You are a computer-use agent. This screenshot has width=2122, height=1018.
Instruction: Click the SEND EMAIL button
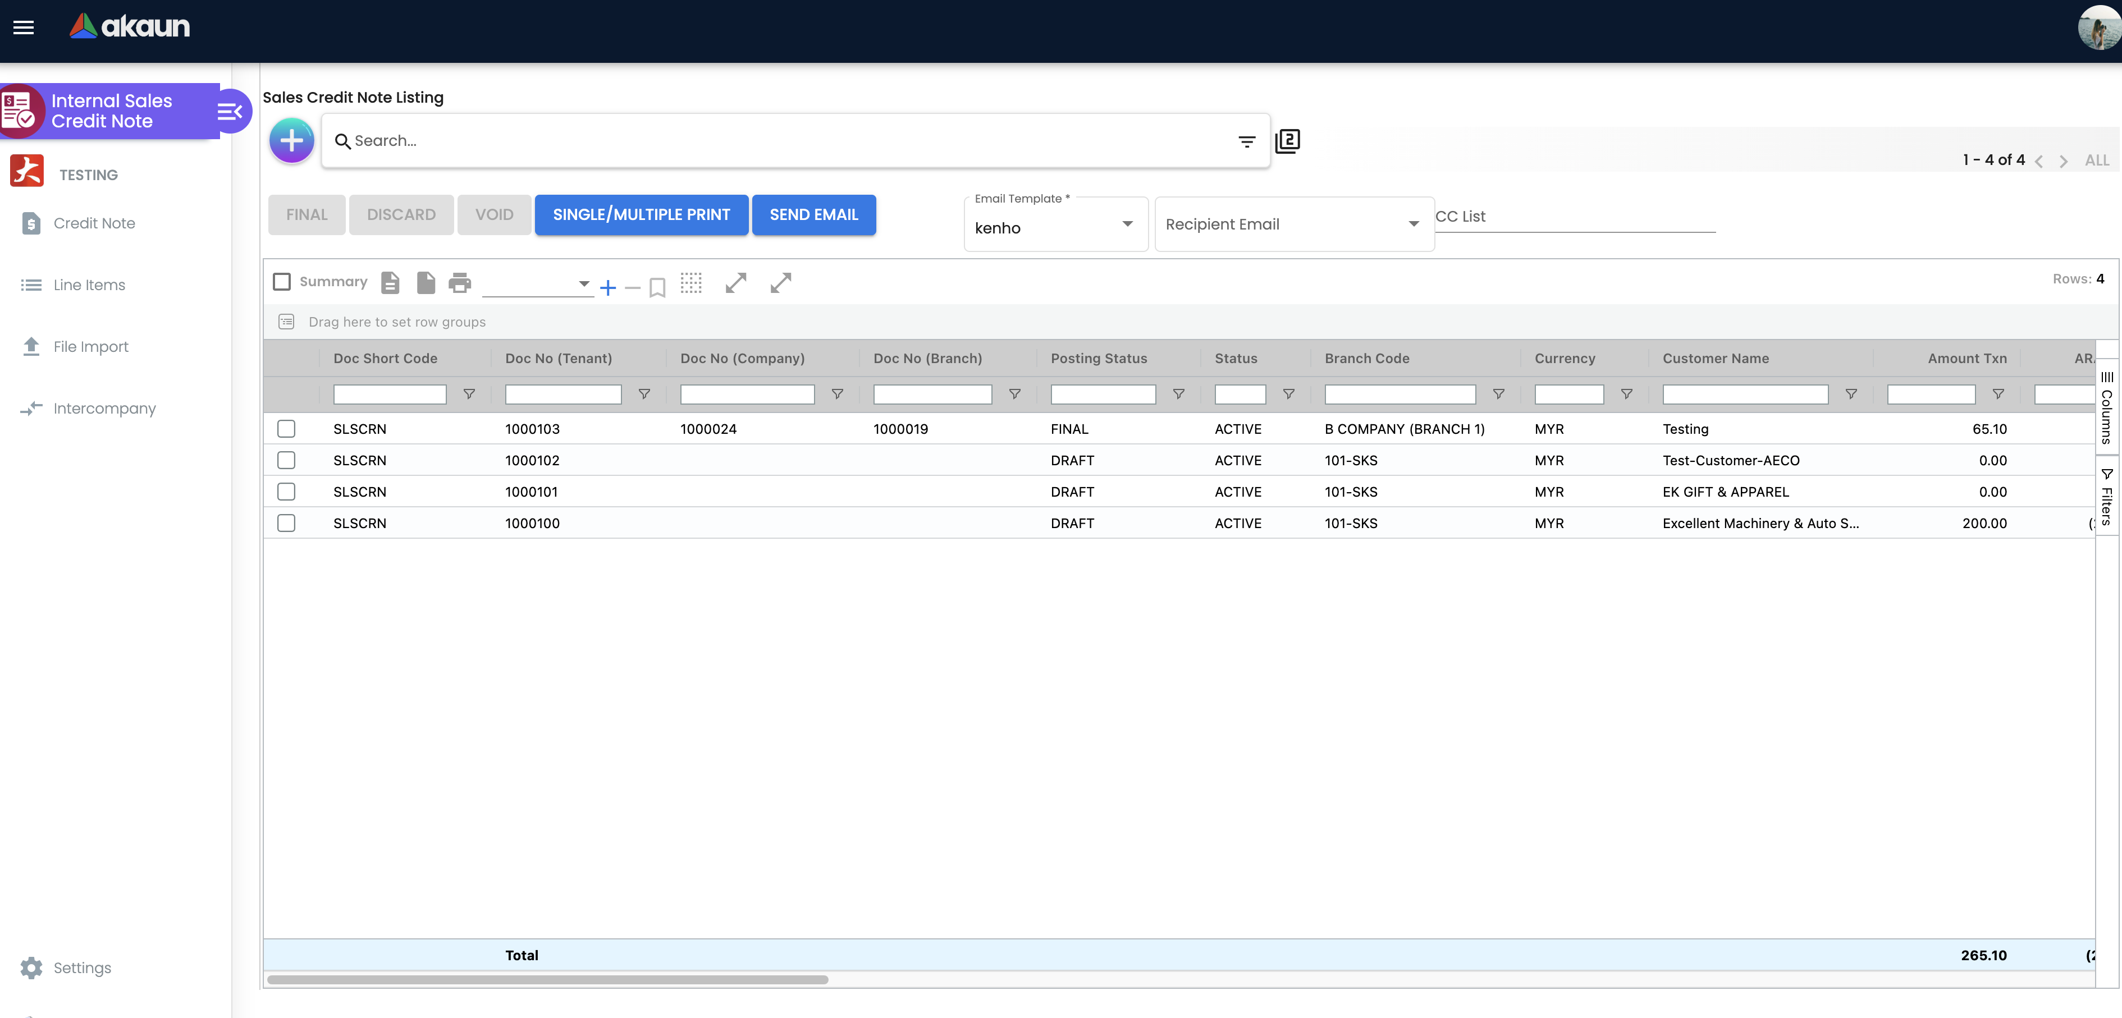click(814, 215)
